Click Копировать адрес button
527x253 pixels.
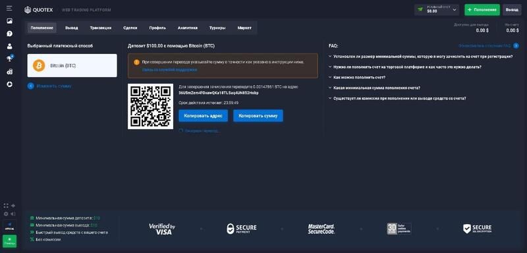pyautogui.click(x=203, y=115)
